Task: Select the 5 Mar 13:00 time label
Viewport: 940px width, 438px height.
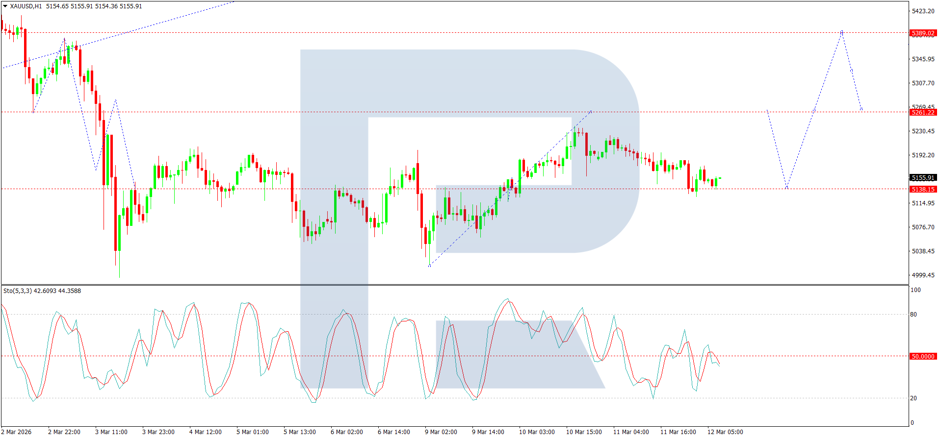Action: 300,432
